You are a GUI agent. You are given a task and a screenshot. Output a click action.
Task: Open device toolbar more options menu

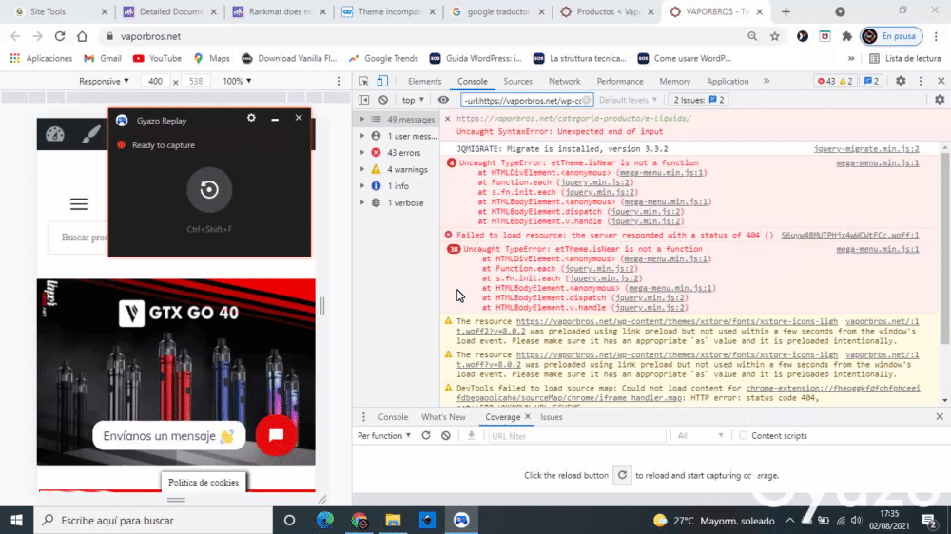(x=339, y=81)
